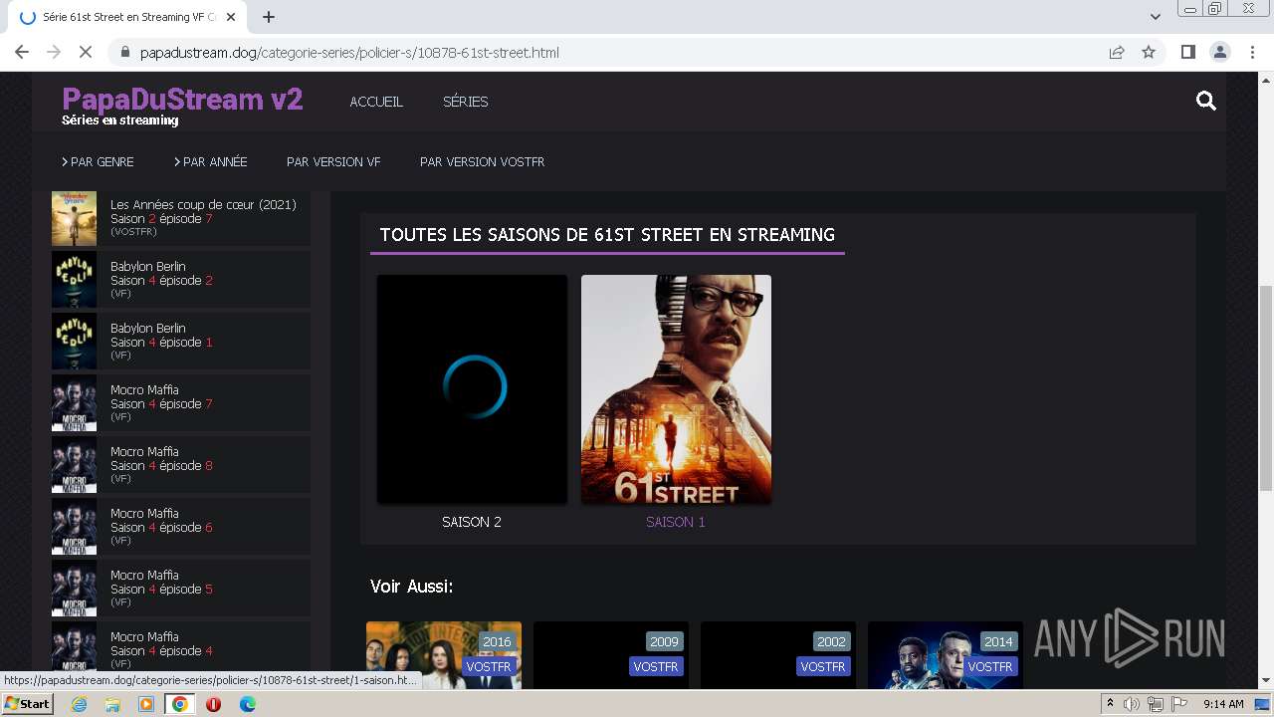This screenshot has height=717, width=1274.
Task: Click the clock showing 9:14 AM
Action: click(x=1223, y=704)
